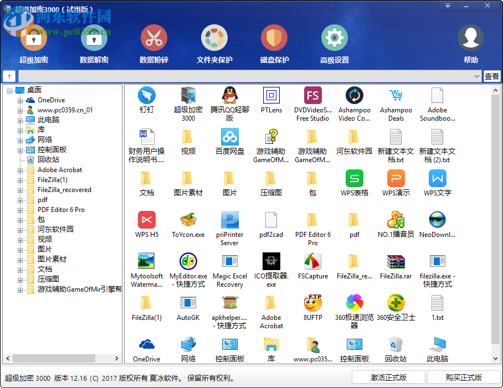Screen dimensions: 503x388
Task: Select the 腾讯QQ轻聊版 icon
Action: pos(229,100)
